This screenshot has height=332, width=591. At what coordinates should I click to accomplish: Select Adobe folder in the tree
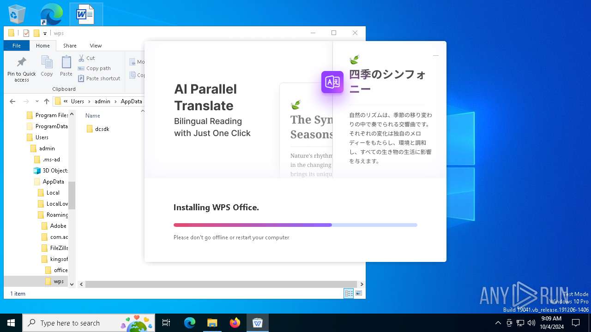(54, 226)
